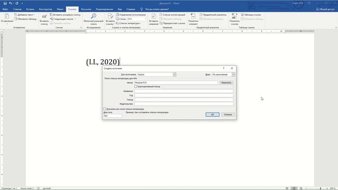
Task: Enable Показать все поля списка литературы
Action: pyautogui.click(x=105, y=109)
